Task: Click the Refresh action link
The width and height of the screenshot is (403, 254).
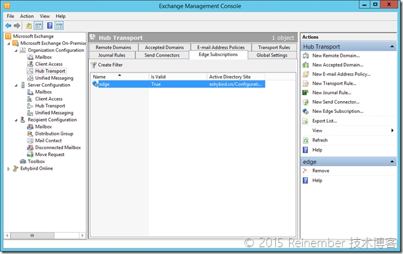Action: click(320, 140)
